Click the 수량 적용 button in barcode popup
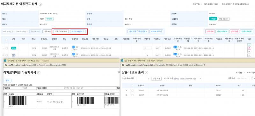 (x=156, y=79)
